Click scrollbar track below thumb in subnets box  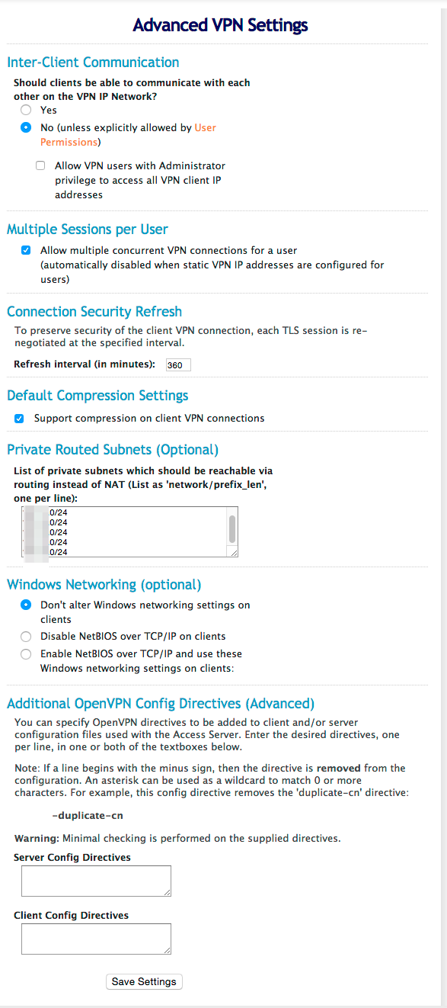(232, 546)
